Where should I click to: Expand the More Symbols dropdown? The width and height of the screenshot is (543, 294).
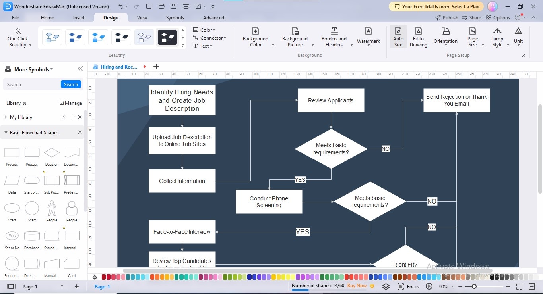coord(33,69)
